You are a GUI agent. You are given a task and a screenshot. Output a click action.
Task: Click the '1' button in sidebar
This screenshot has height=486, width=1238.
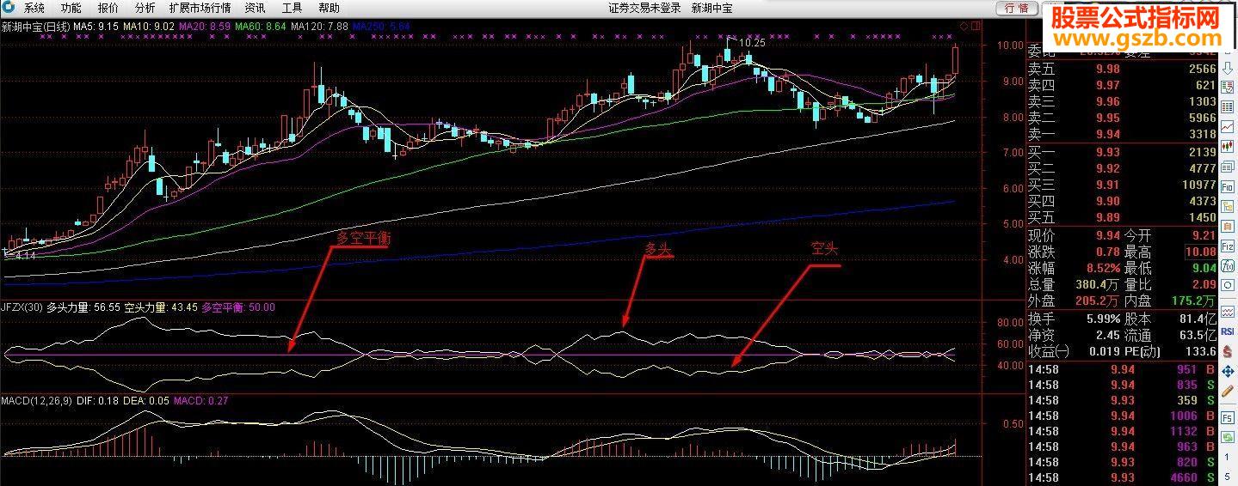point(1228,456)
